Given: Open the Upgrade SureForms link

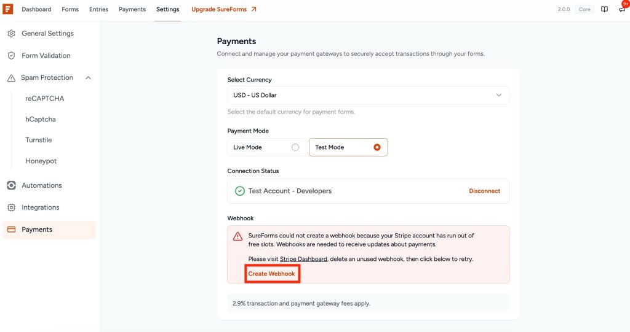Looking at the screenshot, I should click(224, 9).
